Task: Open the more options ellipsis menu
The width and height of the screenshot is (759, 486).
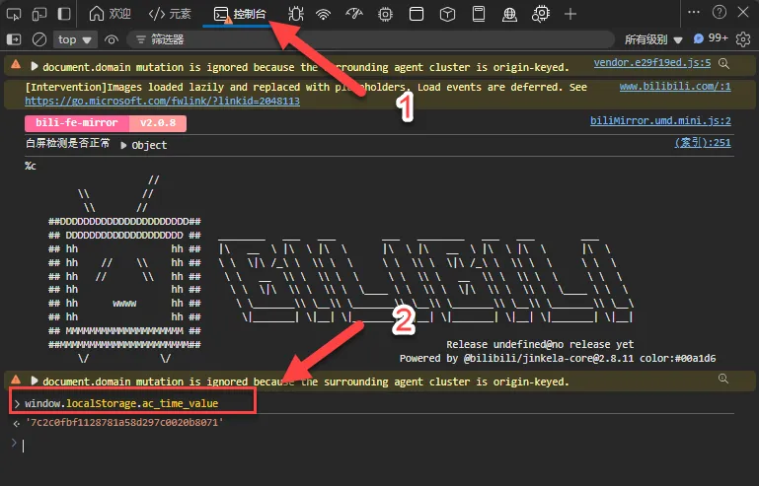Action: (x=694, y=12)
